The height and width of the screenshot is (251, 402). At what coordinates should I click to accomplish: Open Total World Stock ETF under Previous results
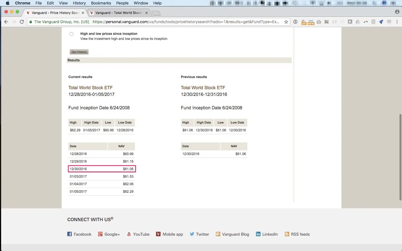[203, 88]
